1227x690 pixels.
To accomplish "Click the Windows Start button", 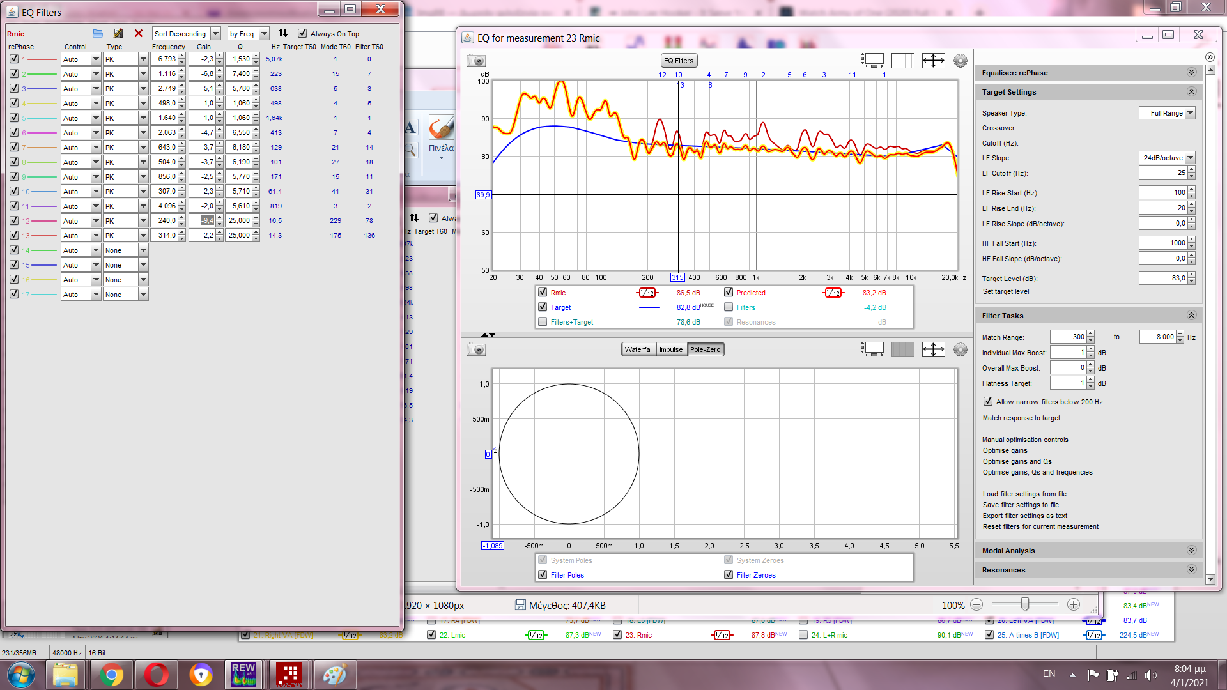I will click(x=20, y=675).
